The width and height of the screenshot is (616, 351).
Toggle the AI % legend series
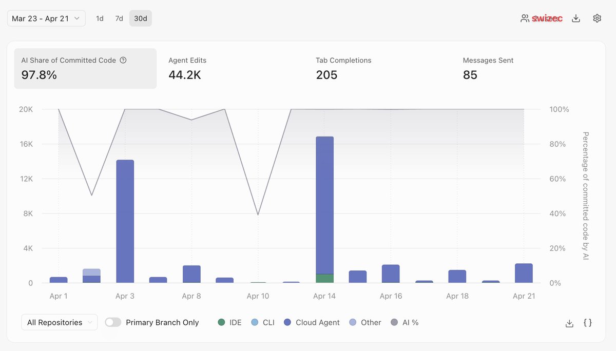coord(405,322)
